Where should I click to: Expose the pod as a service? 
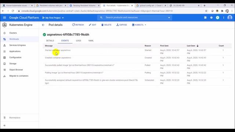pyautogui.click(x=122, y=25)
